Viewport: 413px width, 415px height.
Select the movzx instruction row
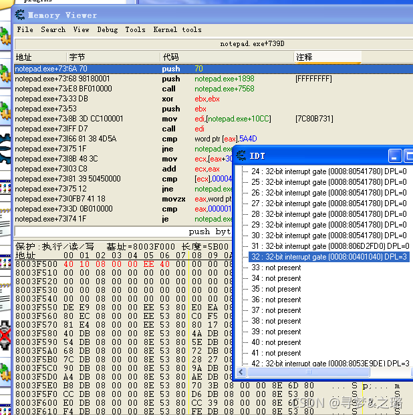(x=123, y=199)
